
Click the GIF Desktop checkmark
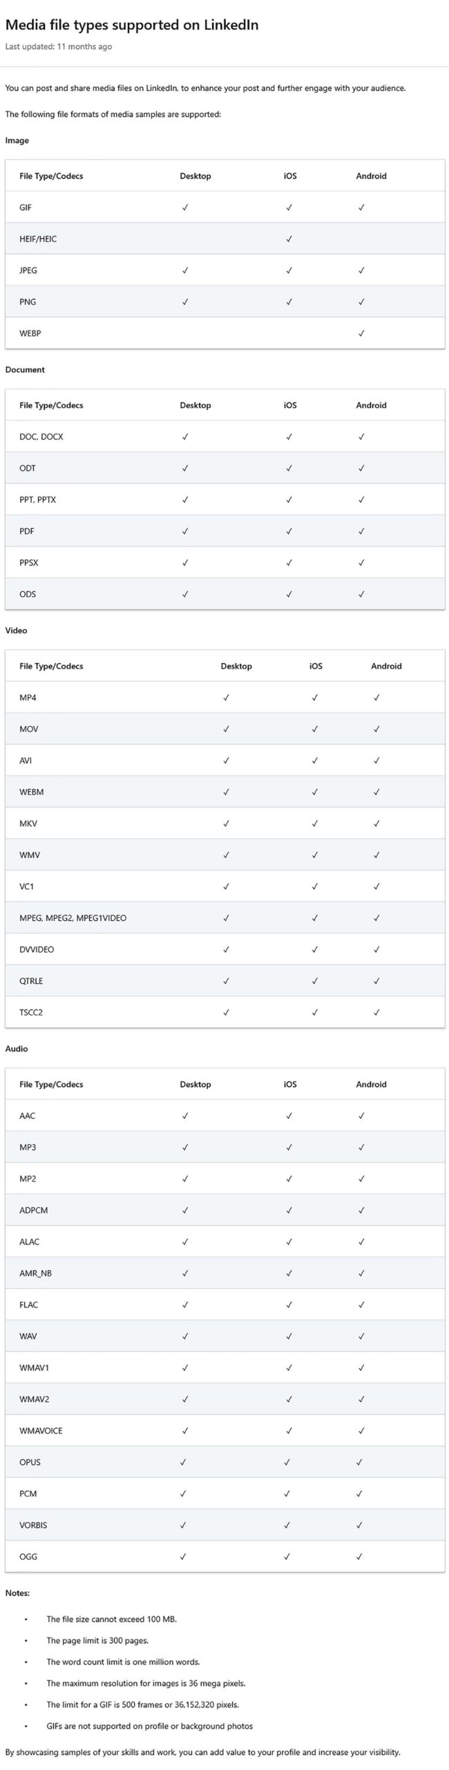[184, 207]
